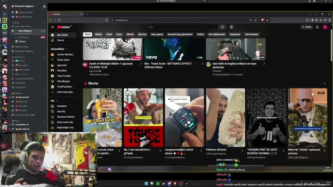Screen dimensions: 333x187
Task: Open the YouTube guide hamburger menu
Action: (52, 27)
